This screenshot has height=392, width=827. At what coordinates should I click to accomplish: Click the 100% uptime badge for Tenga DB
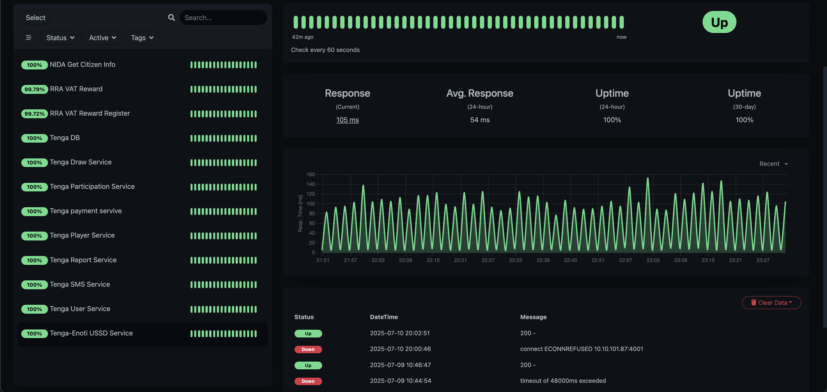coord(34,138)
